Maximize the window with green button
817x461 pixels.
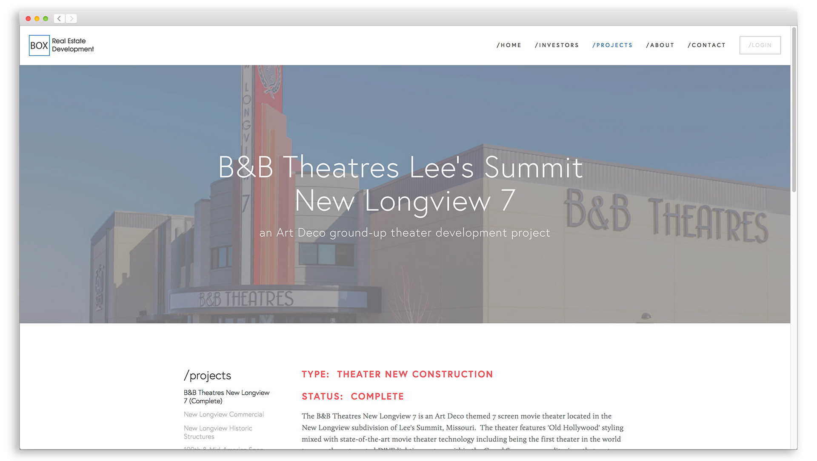tap(46, 18)
